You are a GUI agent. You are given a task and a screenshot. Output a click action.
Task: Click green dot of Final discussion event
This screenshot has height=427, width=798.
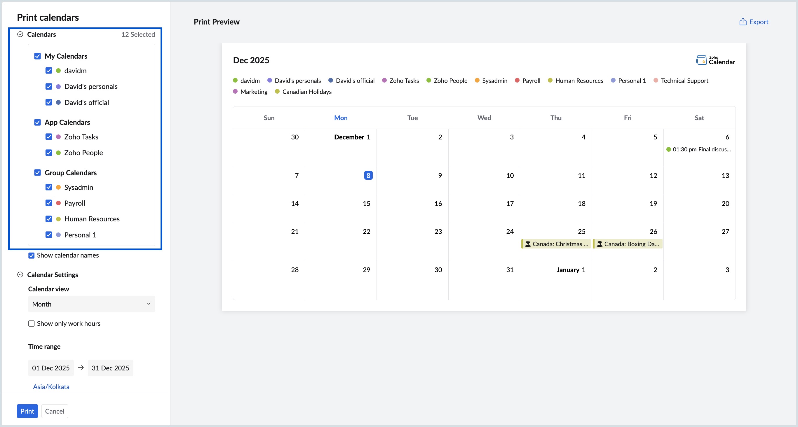[x=668, y=150]
